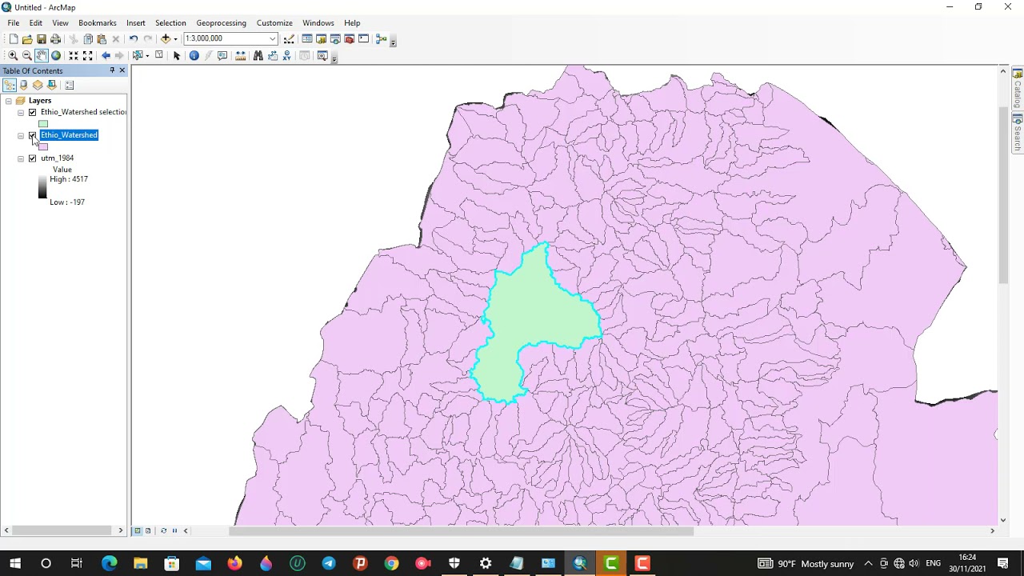This screenshot has width=1024, height=576.
Task: Open Create Viewer Window tool
Action: coord(322,55)
